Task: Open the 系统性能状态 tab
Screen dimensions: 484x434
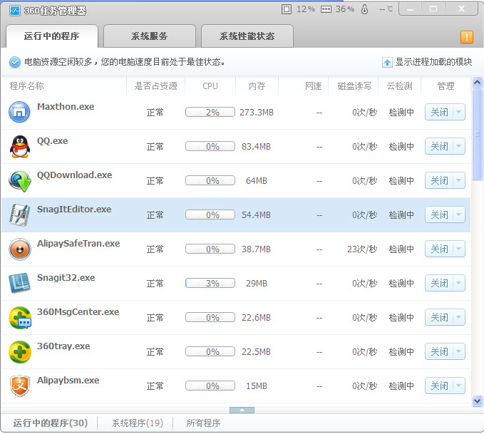Action: coord(247,36)
